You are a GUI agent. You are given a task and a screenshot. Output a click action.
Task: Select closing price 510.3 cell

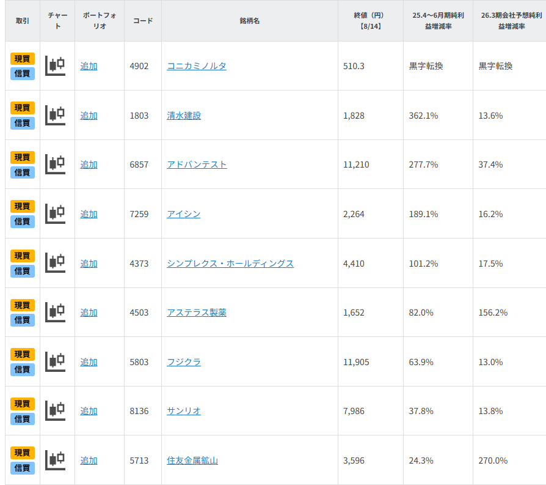click(371, 66)
